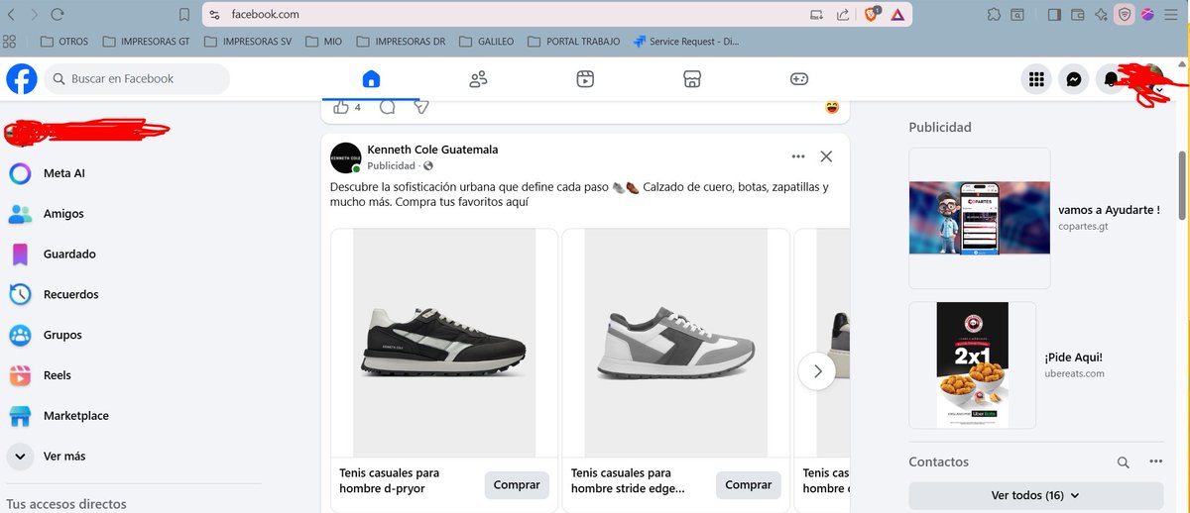Viewport: 1190px width, 513px height.
Task: Open the extensions puzzle icon
Action: 994,15
